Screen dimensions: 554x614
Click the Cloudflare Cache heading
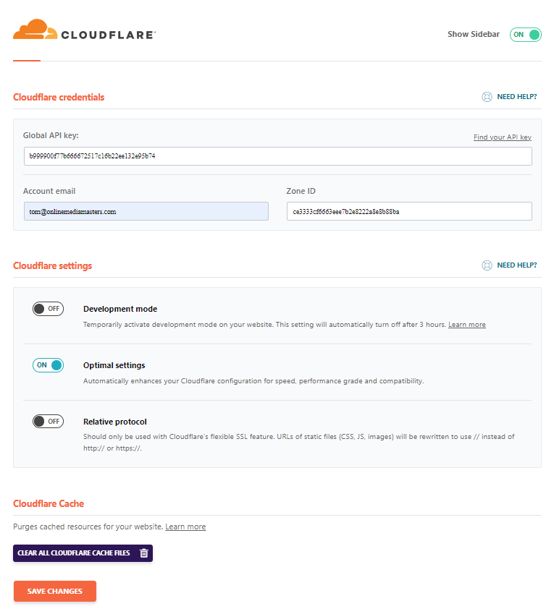click(x=48, y=503)
